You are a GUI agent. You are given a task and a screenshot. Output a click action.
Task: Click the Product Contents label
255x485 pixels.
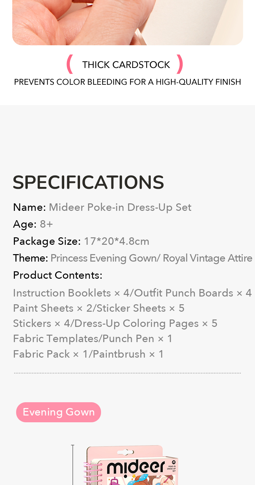57,275
